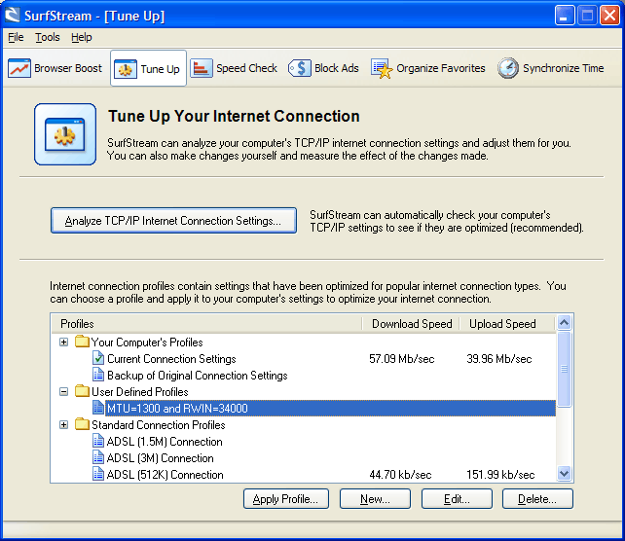Select Current Connection Settings profile row
Screen dimensions: 625x541
pyautogui.click(x=304, y=358)
